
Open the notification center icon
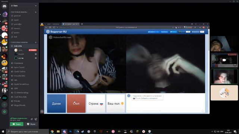pyautogui.click(x=235, y=131)
